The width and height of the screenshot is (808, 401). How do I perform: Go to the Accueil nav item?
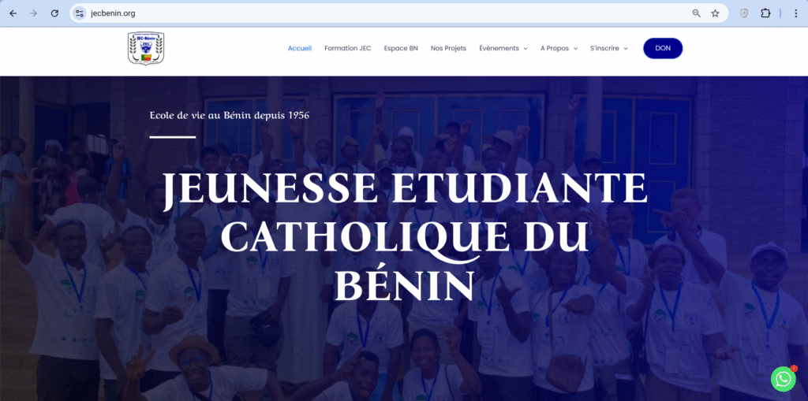pos(300,48)
